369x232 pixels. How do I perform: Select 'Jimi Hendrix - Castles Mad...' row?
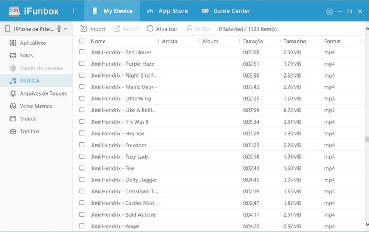(219, 203)
